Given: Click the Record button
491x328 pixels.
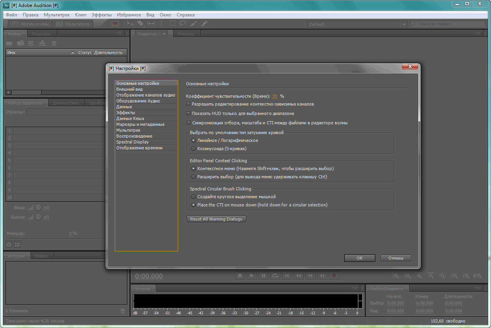Looking at the screenshot, I should tap(334, 276).
